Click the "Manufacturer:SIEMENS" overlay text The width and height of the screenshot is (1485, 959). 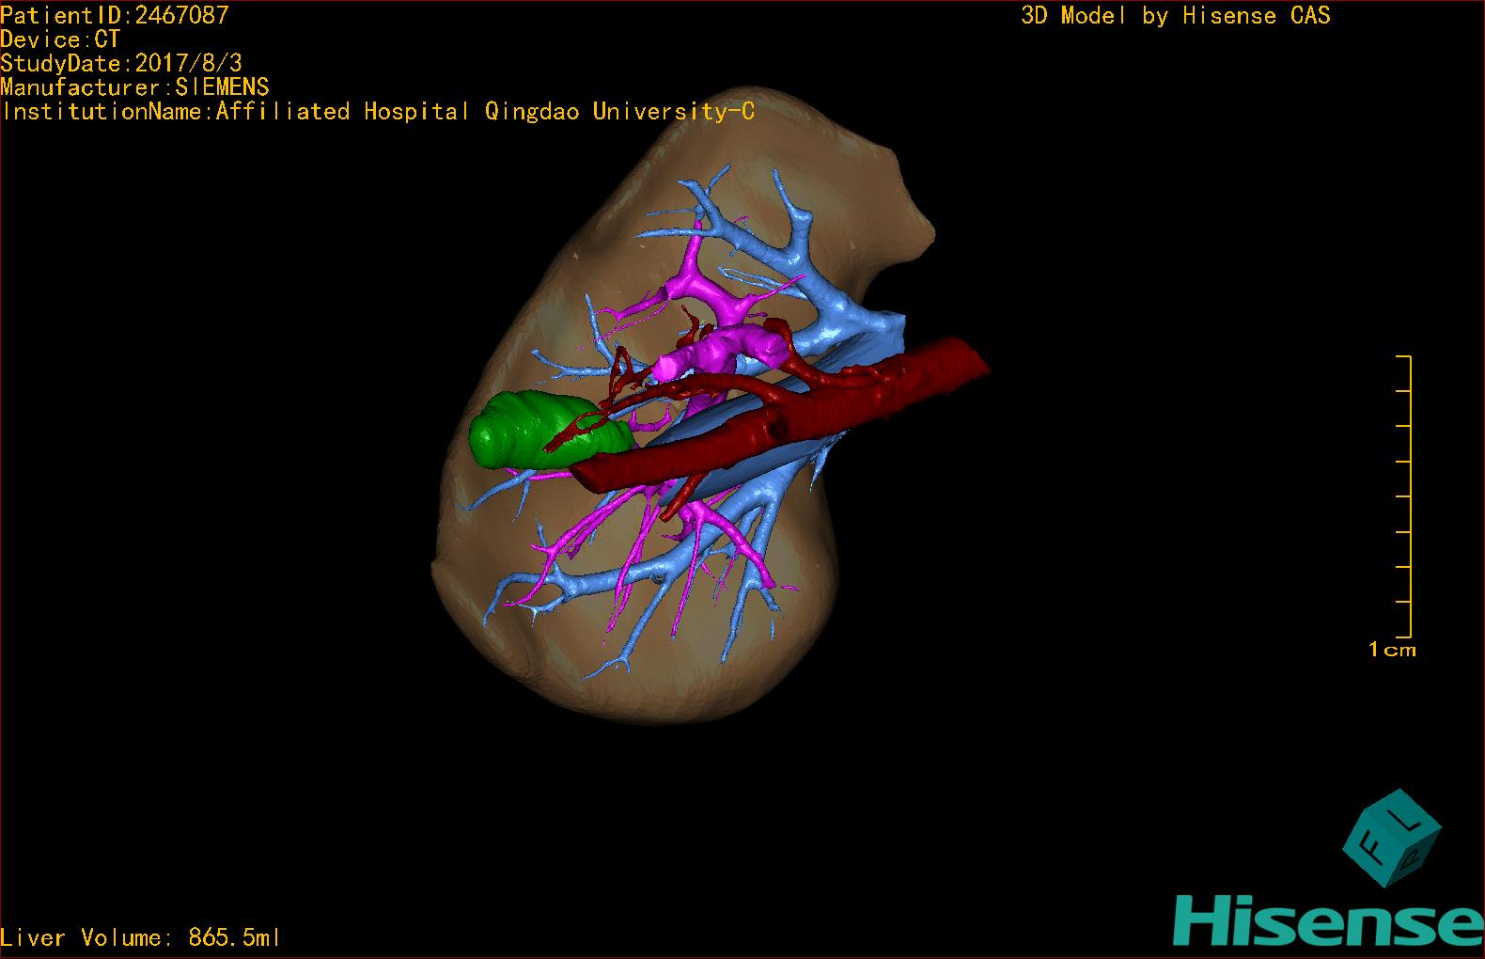pos(134,87)
